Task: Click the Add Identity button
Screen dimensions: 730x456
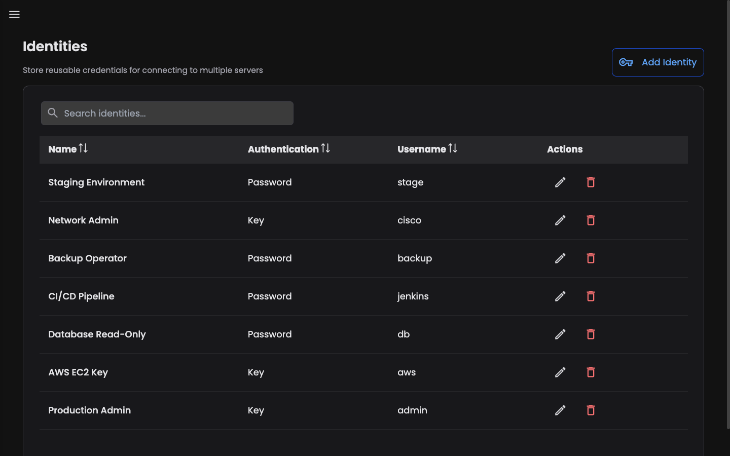Action: (658, 62)
